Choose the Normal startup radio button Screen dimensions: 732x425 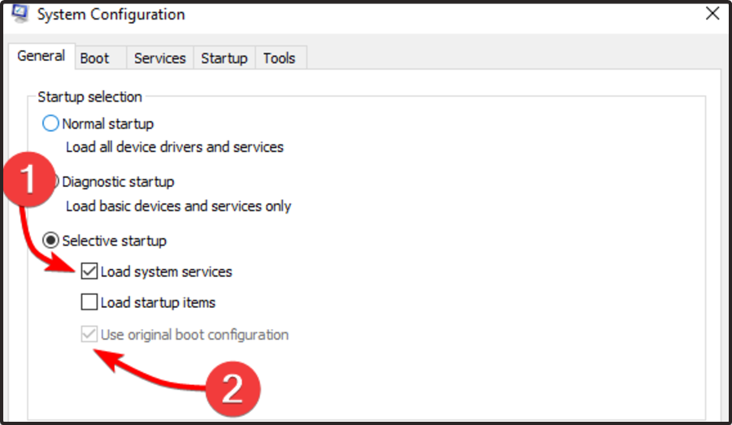(51, 124)
